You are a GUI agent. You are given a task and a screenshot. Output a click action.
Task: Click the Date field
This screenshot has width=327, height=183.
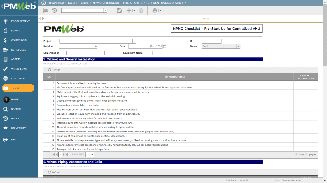click(145, 46)
